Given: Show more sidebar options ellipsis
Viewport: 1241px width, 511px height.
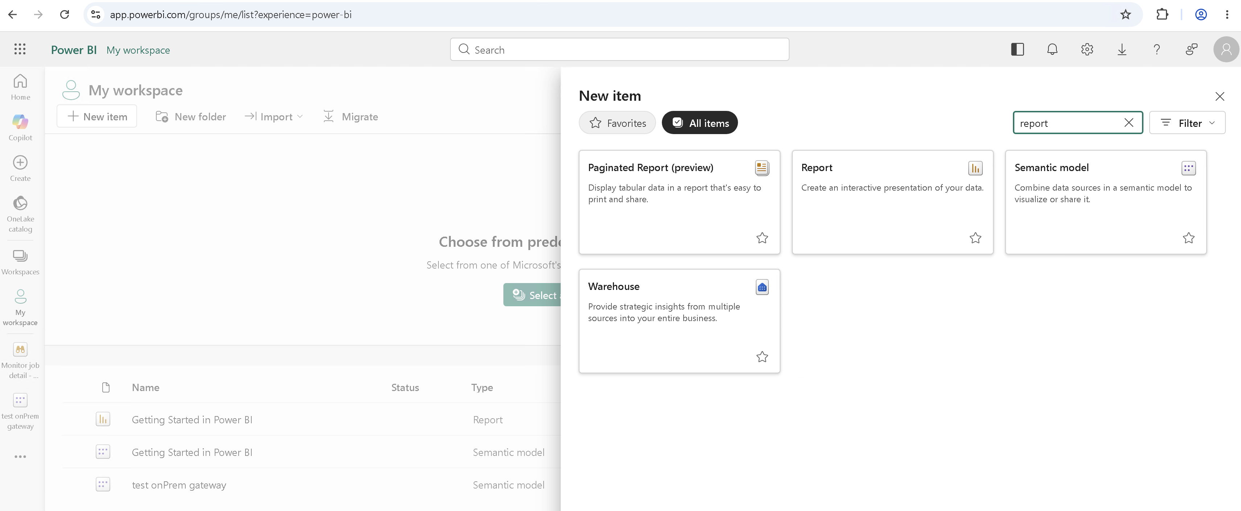Looking at the screenshot, I should [x=20, y=457].
